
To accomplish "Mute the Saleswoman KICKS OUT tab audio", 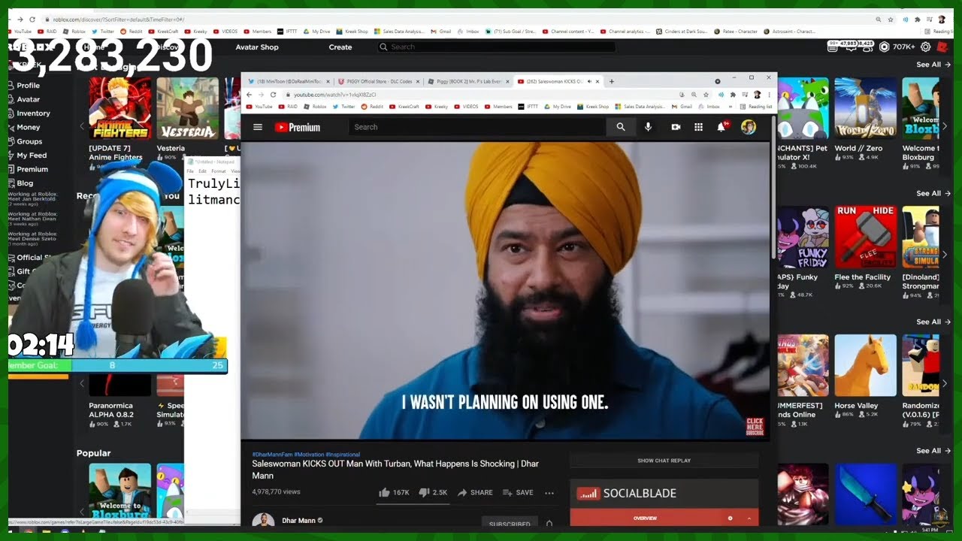I will pyautogui.click(x=588, y=81).
